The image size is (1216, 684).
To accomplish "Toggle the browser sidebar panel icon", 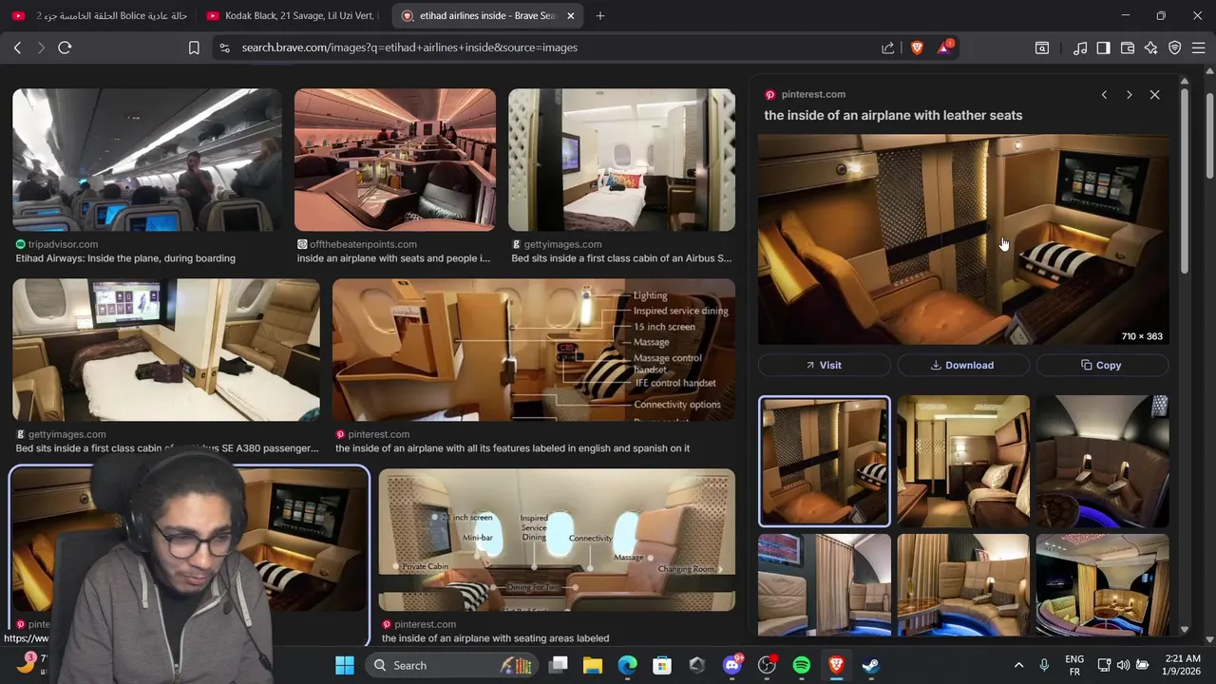I will click(x=1103, y=47).
